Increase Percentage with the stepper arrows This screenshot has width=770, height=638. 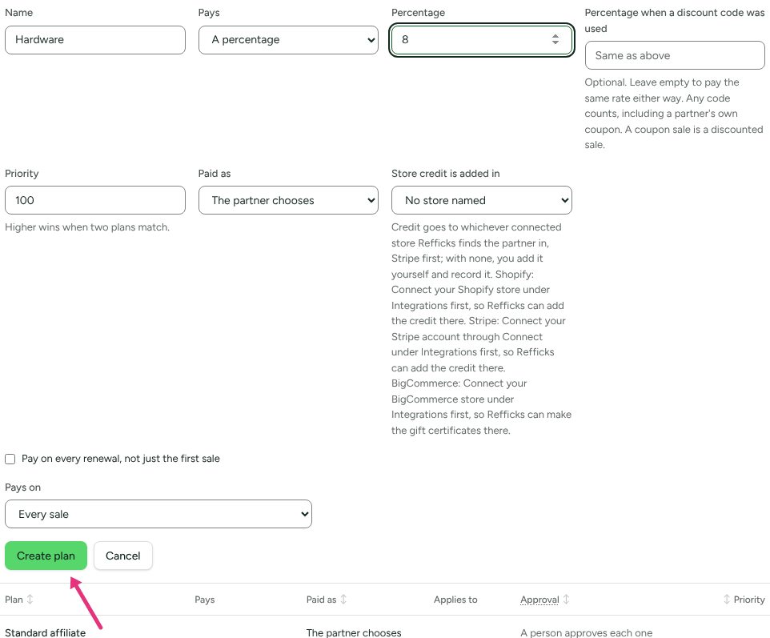click(555, 36)
